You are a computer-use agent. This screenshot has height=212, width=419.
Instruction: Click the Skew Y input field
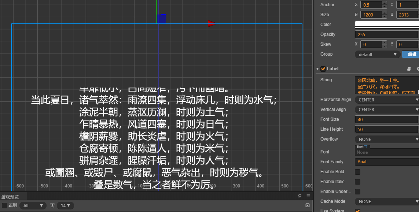tap(408, 44)
